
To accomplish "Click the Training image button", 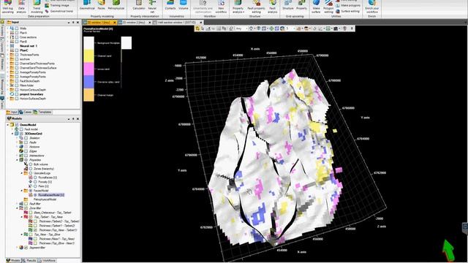I will (57, 5).
